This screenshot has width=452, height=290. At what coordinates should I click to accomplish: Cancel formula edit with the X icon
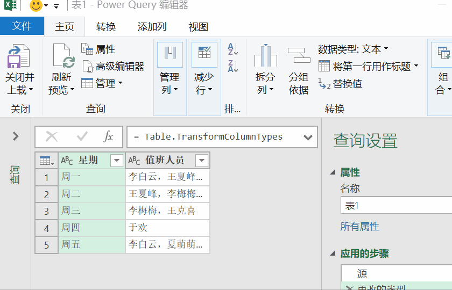(x=52, y=136)
